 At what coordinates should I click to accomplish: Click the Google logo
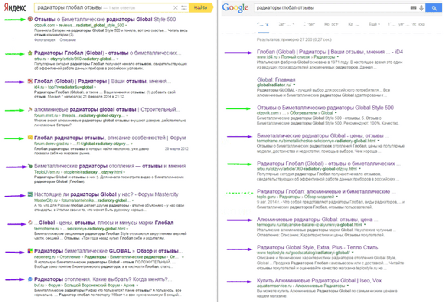235,8
